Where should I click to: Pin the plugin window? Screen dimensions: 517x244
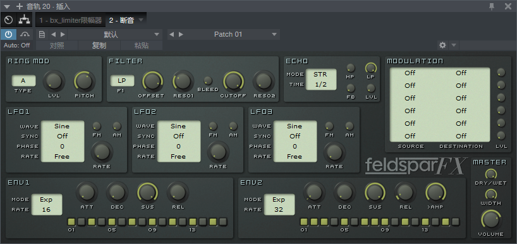coord(492,6)
